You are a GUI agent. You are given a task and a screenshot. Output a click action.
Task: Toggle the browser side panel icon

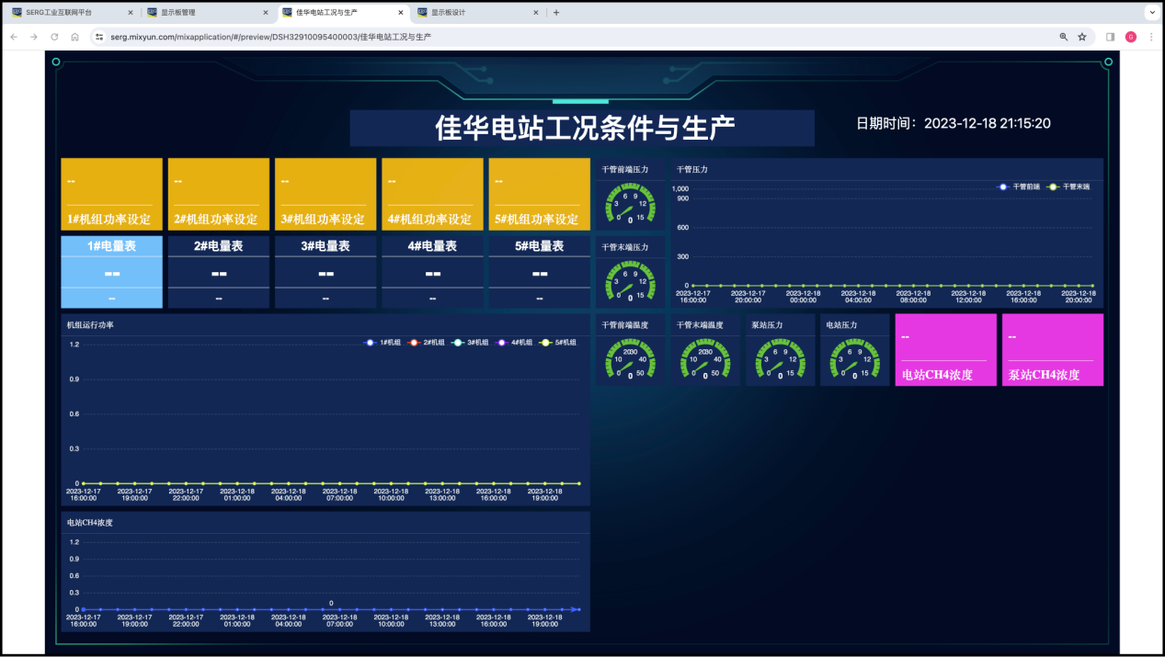point(1110,37)
